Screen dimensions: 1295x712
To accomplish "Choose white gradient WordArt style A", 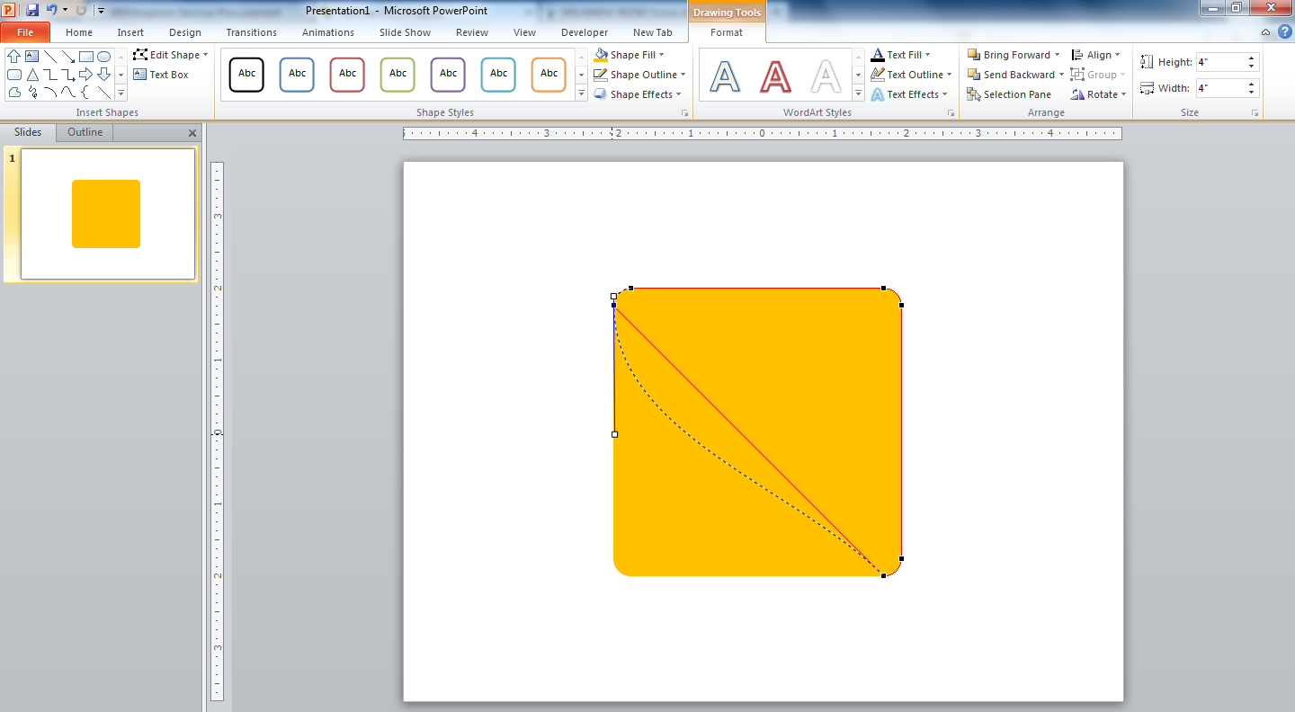I will (826, 76).
